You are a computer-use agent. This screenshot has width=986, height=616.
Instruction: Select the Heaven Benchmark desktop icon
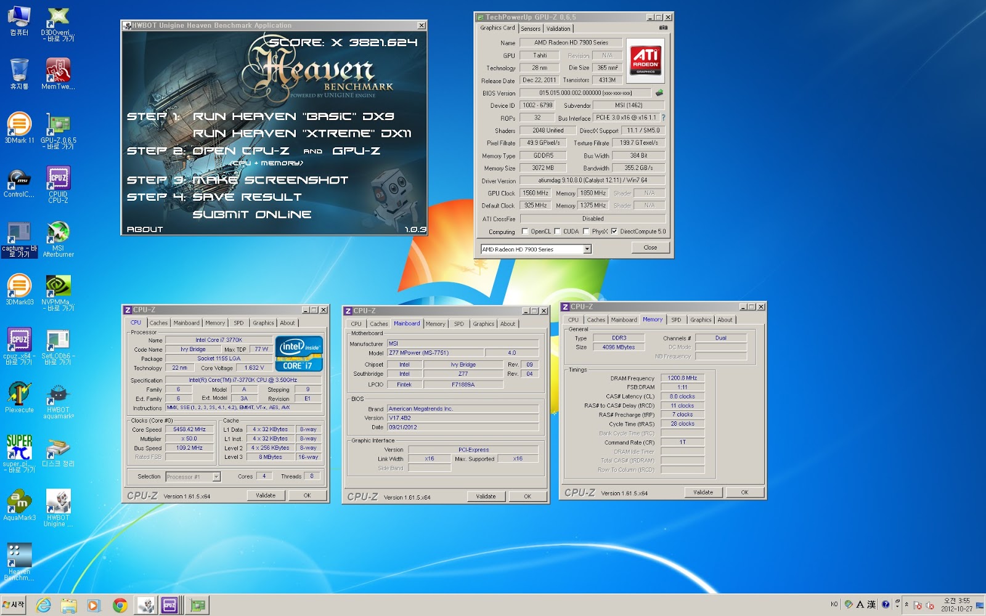19,562
